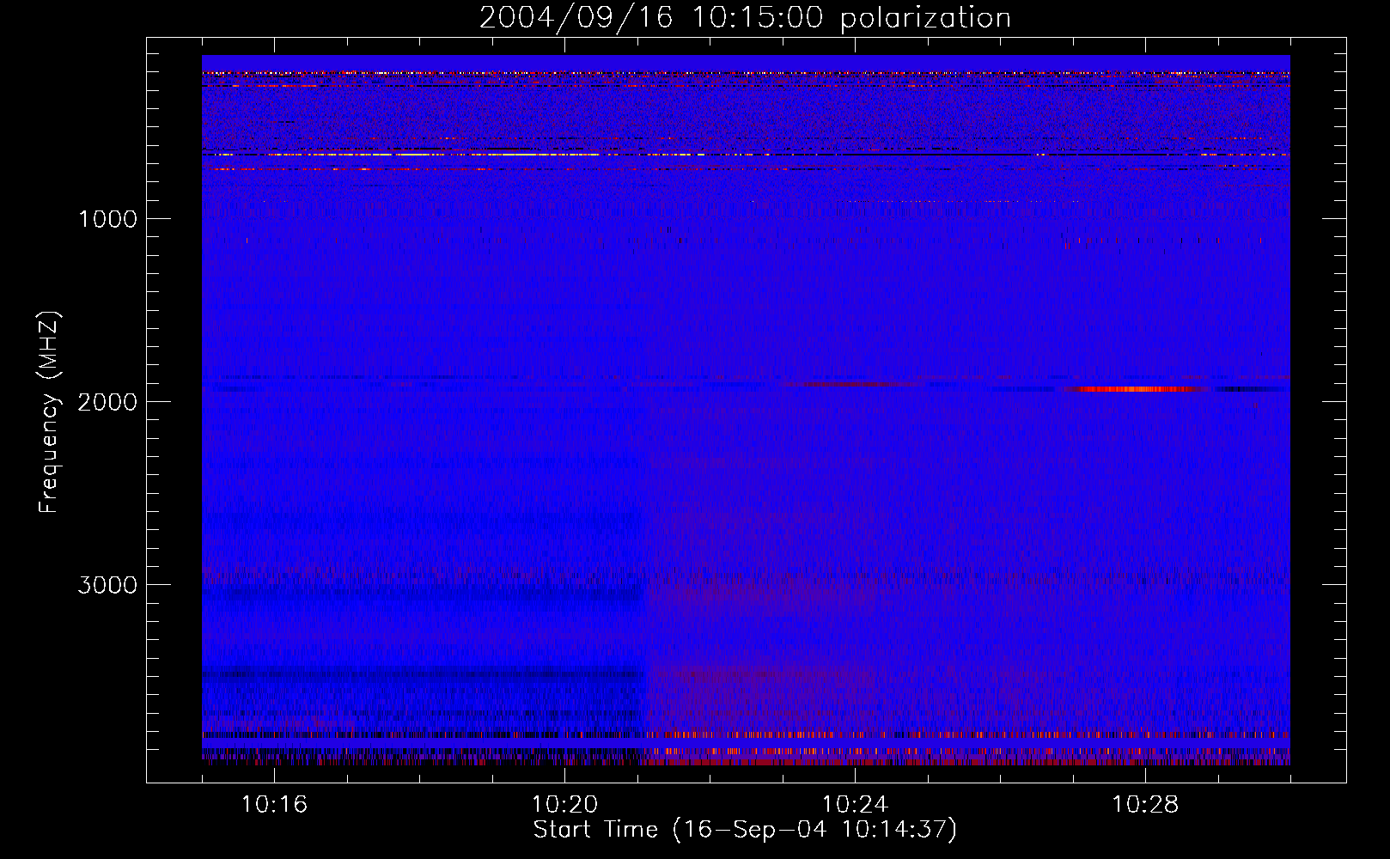Click the '10:28' time axis label
The image size is (1390, 859).
(1145, 805)
